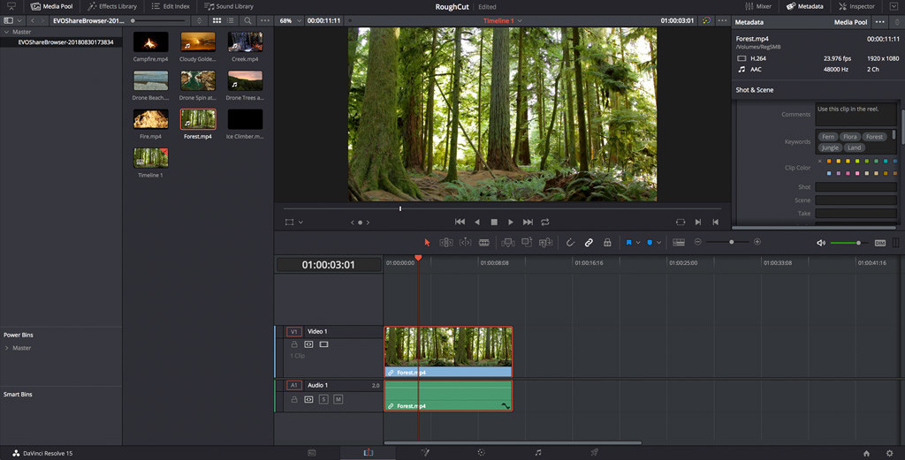The width and height of the screenshot is (905, 460).
Task: Collapse the Master bin tree
Action: coord(6,32)
